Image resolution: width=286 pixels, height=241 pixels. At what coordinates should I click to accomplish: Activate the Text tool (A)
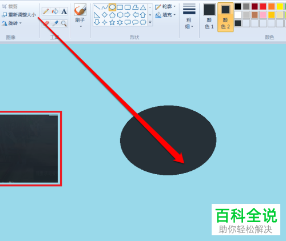tap(64, 11)
